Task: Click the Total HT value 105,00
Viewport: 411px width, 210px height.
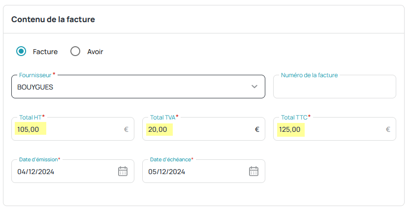Action: (x=28, y=129)
